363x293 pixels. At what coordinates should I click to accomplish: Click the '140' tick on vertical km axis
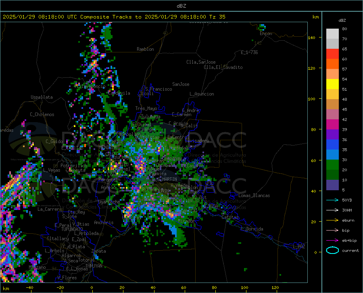pyautogui.click(x=312, y=37)
